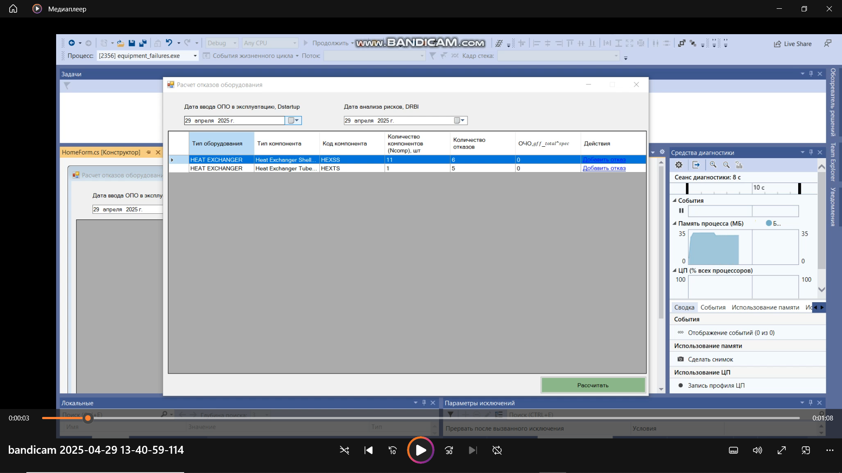Image resolution: width=842 pixels, height=473 pixels.
Task: Open the Debug configuration dropdown
Action: click(222, 43)
